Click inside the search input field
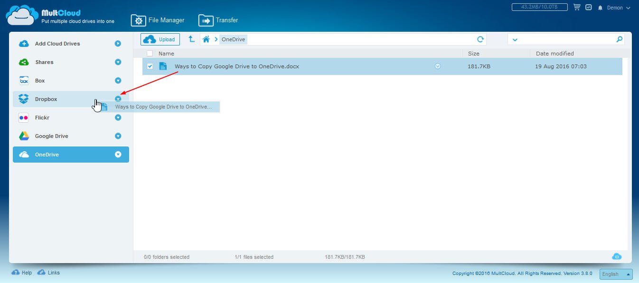This screenshot has height=283, width=639. click(567, 39)
